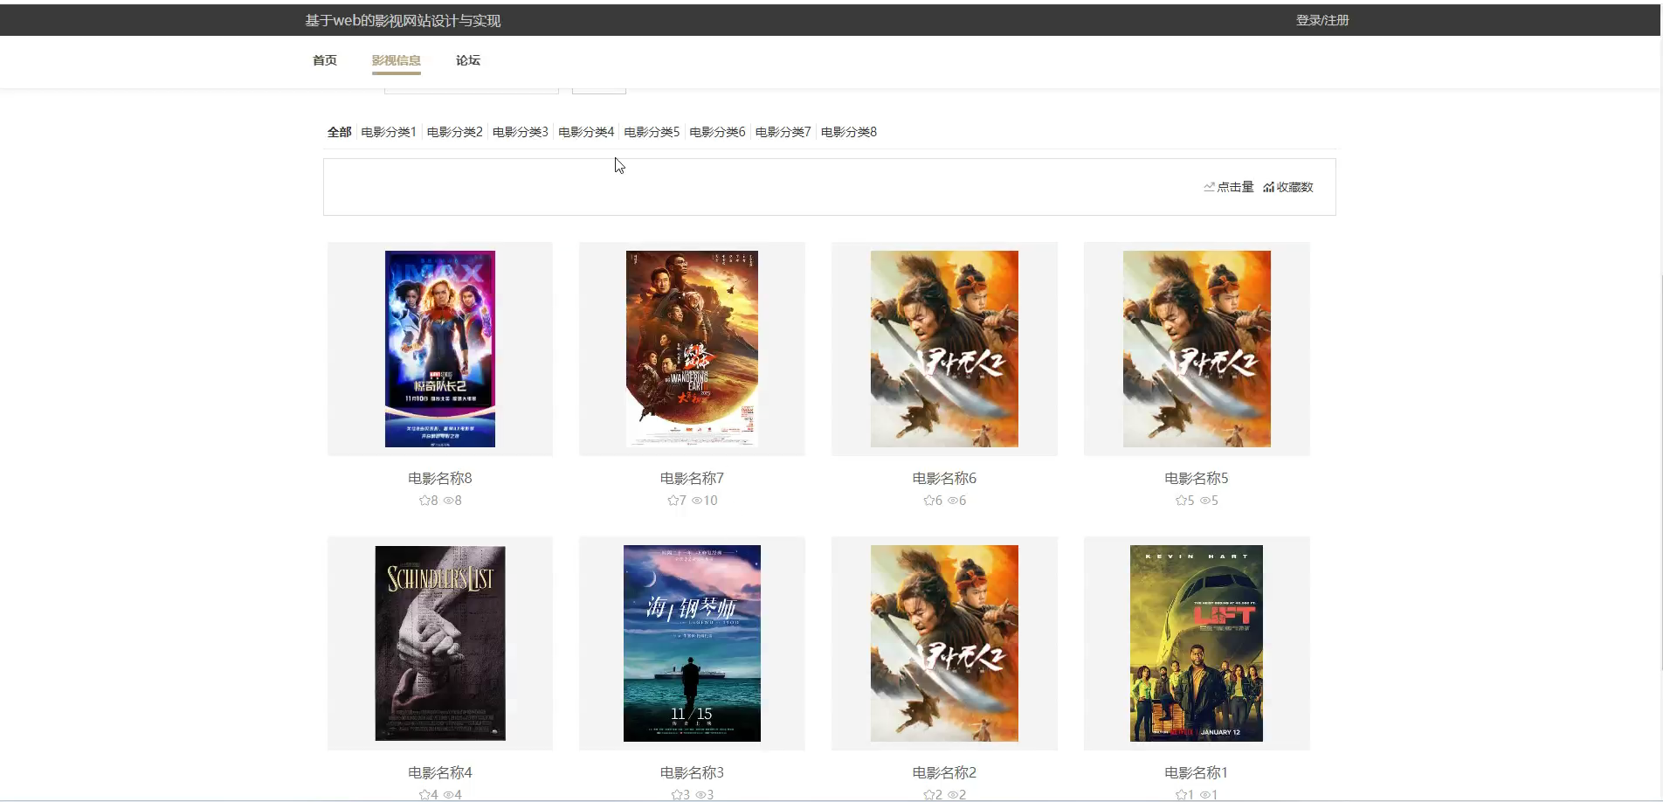This screenshot has width=1663, height=802.
Task: Click the star icon under 电影名称6
Action: click(928, 501)
